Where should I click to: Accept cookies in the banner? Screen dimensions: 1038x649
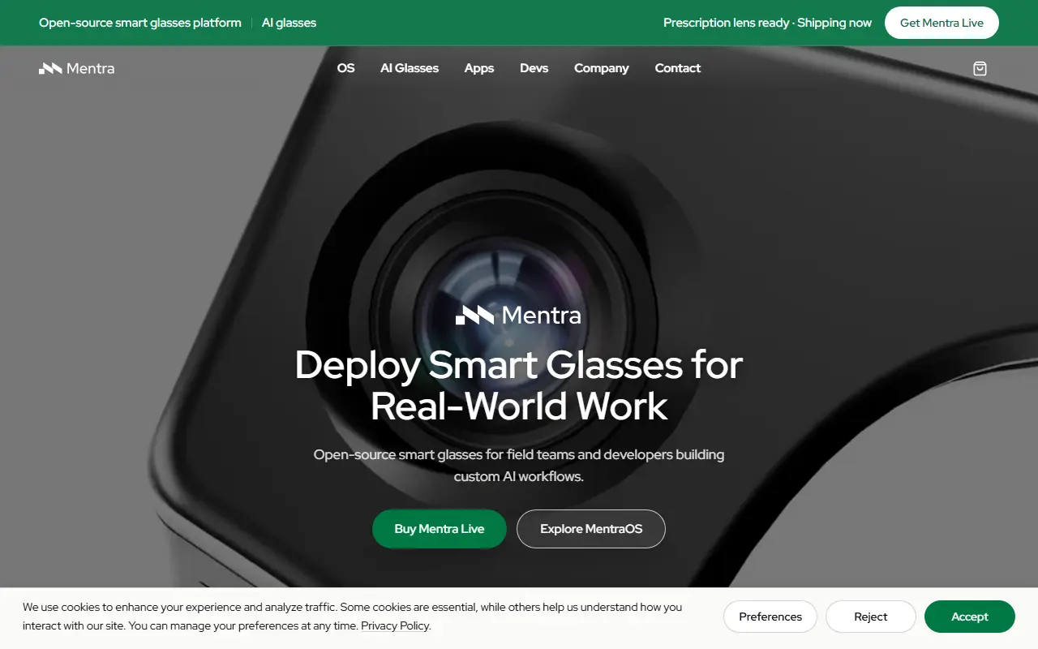point(970,617)
